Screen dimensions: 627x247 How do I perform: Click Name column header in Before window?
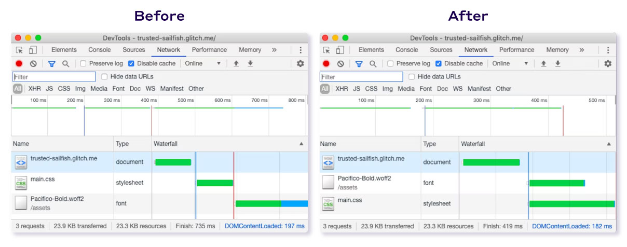(62, 144)
